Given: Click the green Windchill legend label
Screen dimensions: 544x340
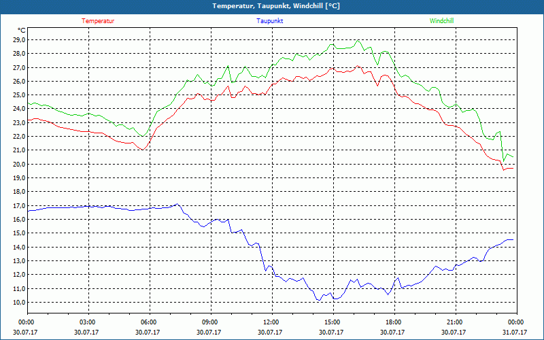Looking at the screenshot, I should (x=441, y=21).
